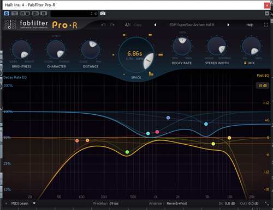The image size is (273, 210).
Task: Click the Copy button next to A/B
Action: pos(138,25)
